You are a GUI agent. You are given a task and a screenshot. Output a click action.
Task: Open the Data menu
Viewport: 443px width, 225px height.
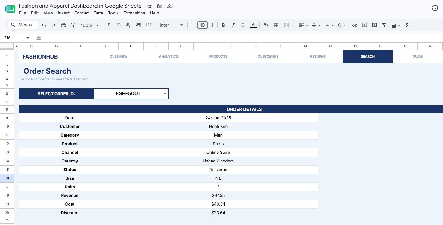pyautogui.click(x=98, y=13)
